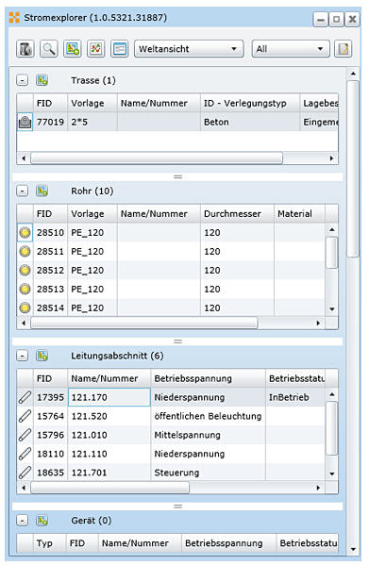Viewport: 369px width, 565px height.
Task: Click Leitungsabschnitt vertical scroll up arrow
Action: (332, 394)
